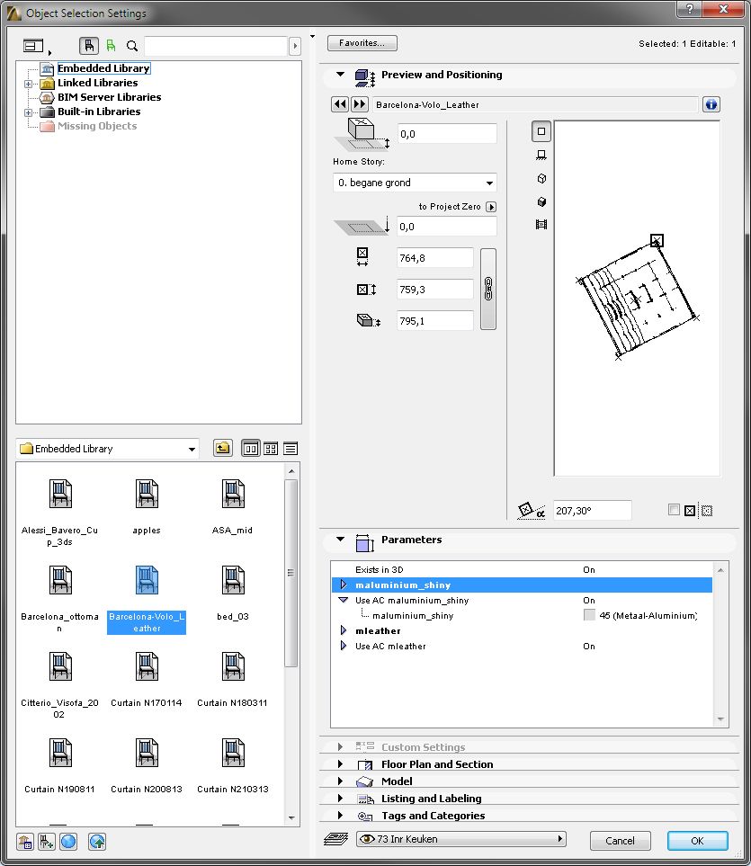Toggle Exists in 3D value On

coord(589,569)
